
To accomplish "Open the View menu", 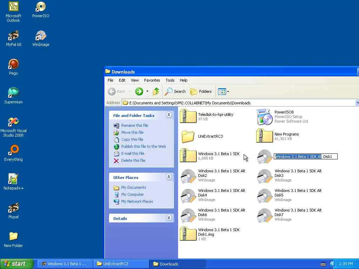I will tap(135, 80).
